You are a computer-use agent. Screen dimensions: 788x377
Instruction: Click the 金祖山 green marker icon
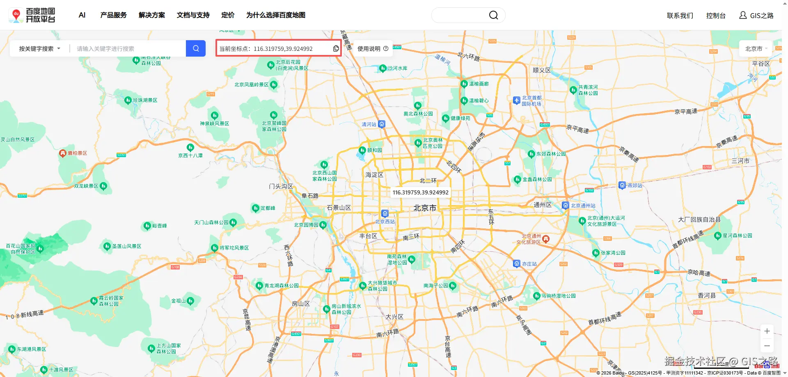(190, 301)
